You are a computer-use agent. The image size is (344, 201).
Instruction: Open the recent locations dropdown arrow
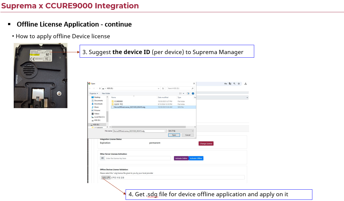tap(97, 88)
